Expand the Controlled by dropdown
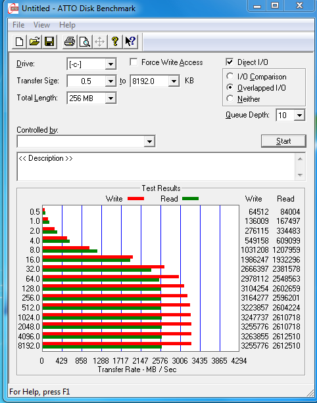This screenshot has height=403, width=317. pos(149,141)
